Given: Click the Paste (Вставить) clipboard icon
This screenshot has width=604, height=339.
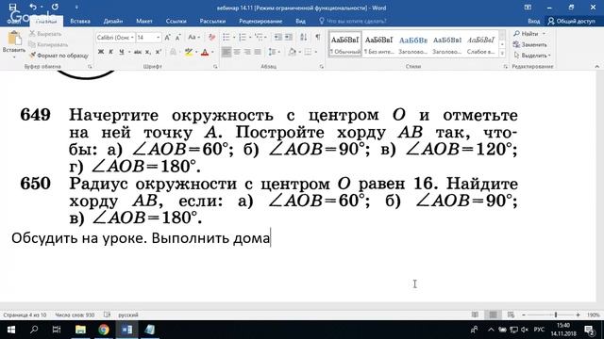Looking at the screenshot, I should coord(14,38).
